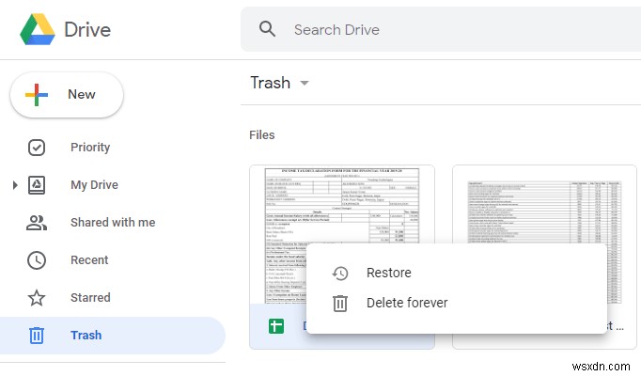Choose Restore from context menu
Screen dimensions: 641x376
456,273
